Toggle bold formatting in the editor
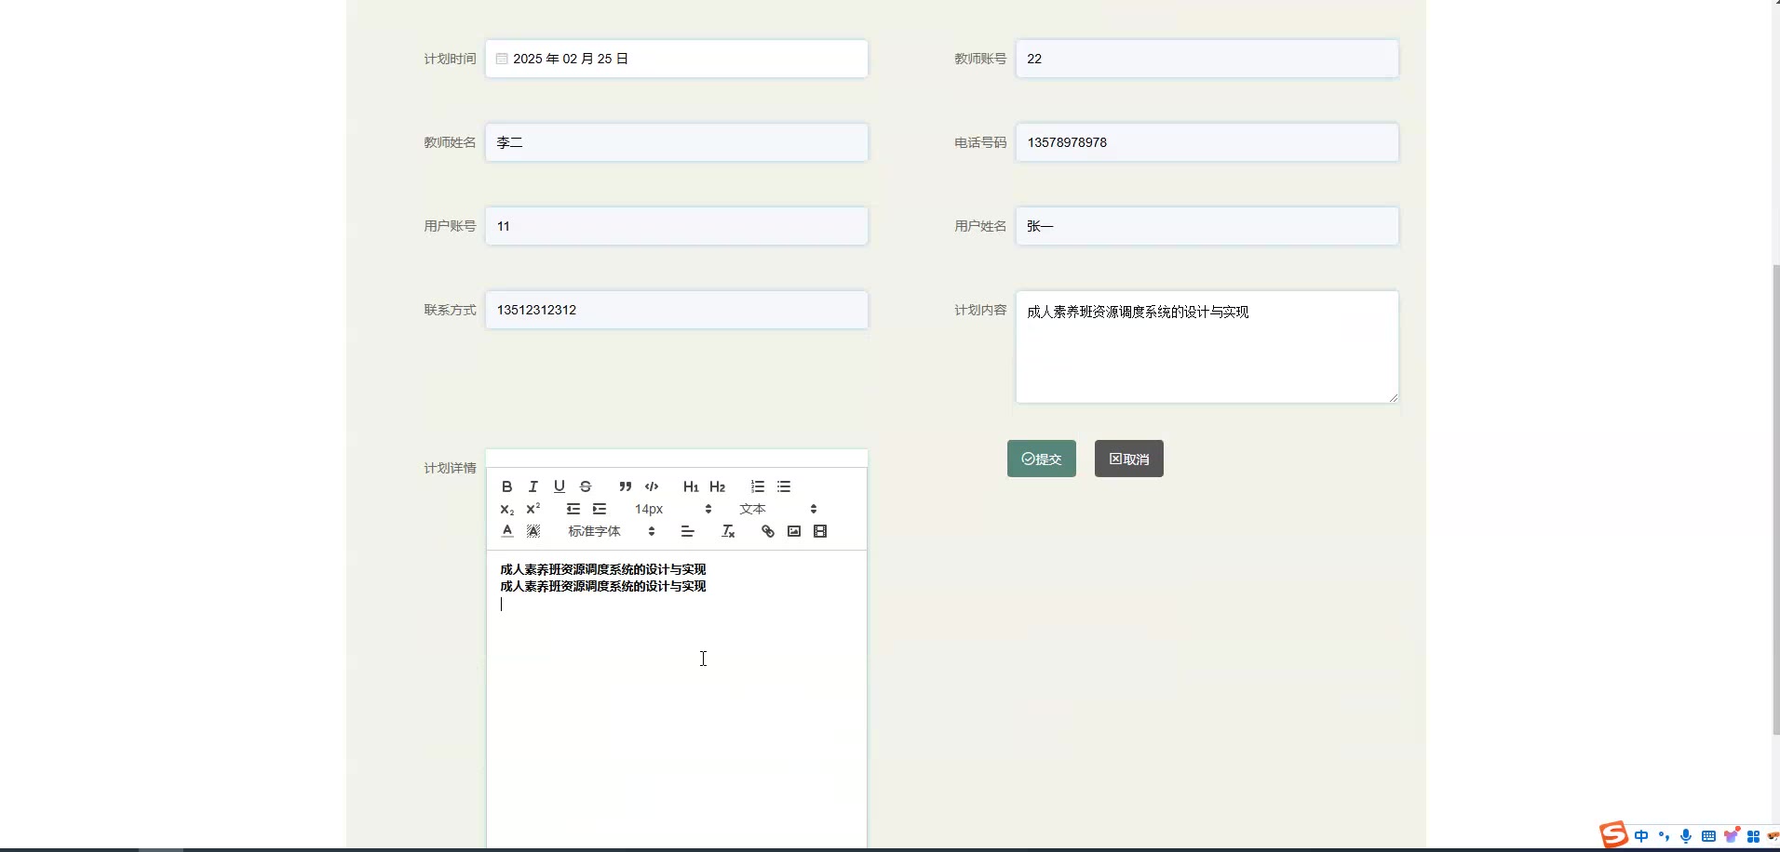Image resolution: width=1780 pixels, height=852 pixels. [506, 486]
